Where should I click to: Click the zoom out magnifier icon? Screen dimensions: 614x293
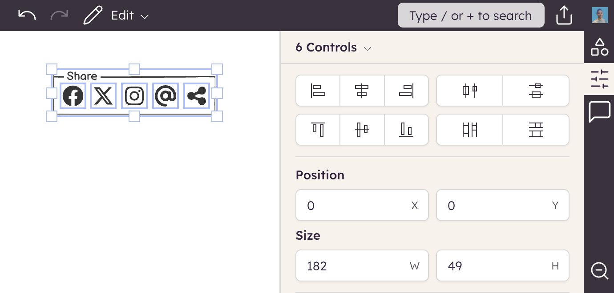click(x=599, y=270)
